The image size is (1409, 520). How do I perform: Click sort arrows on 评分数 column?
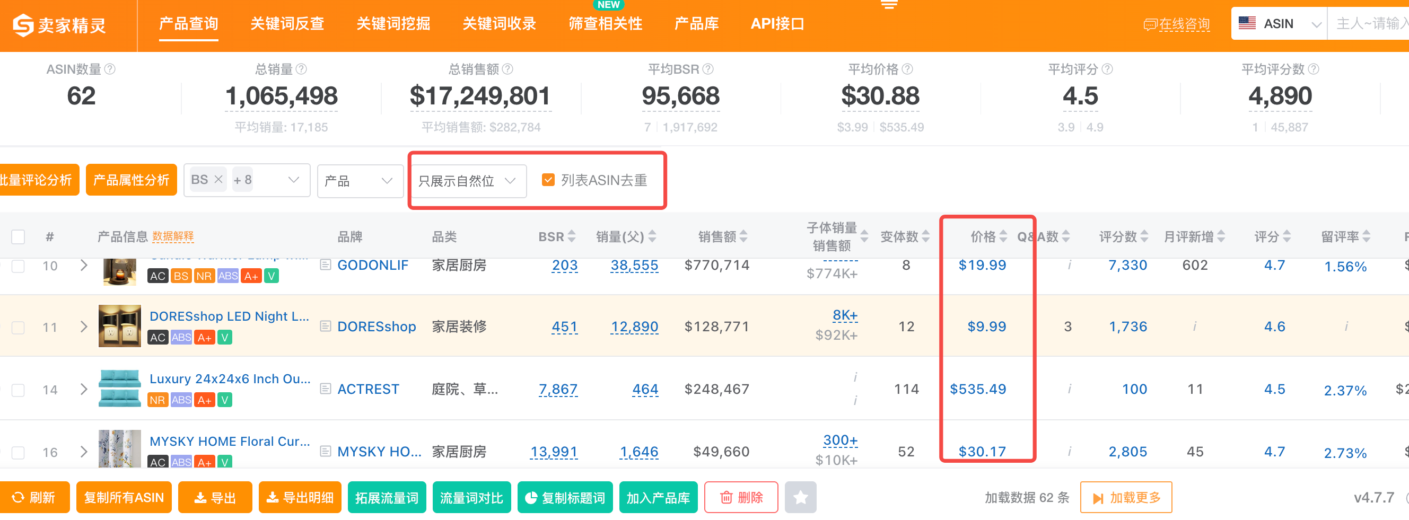pos(1144,236)
